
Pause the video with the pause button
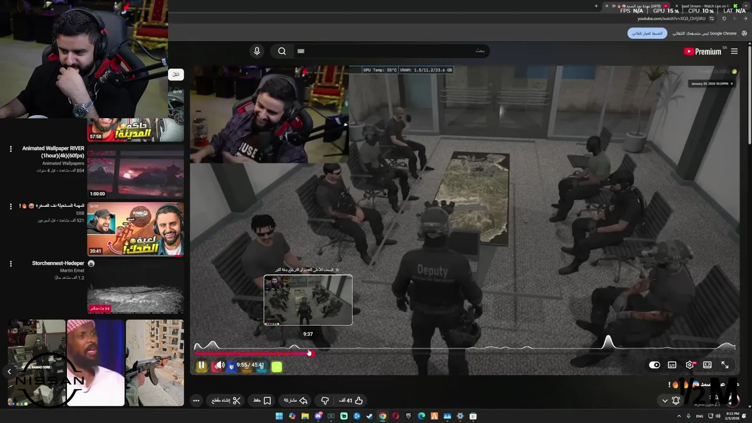click(202, 365)
